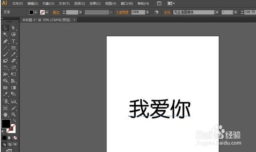Select the Eyedropper tool
Viewport: 256px width, 152px height.
click(5, 94)
